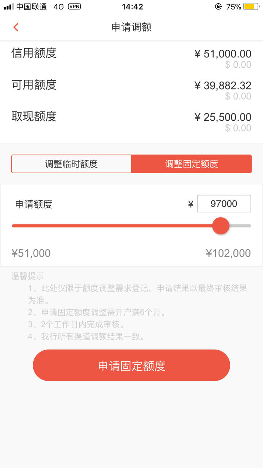Tap the ¥ symbol beside the amount field
Viewport: 263px width, 468px height.
(x=190, y=204)
